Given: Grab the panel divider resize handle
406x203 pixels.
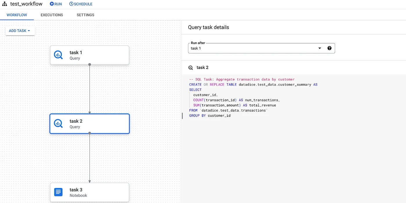Looking at the screenshot, I should 182,116.
